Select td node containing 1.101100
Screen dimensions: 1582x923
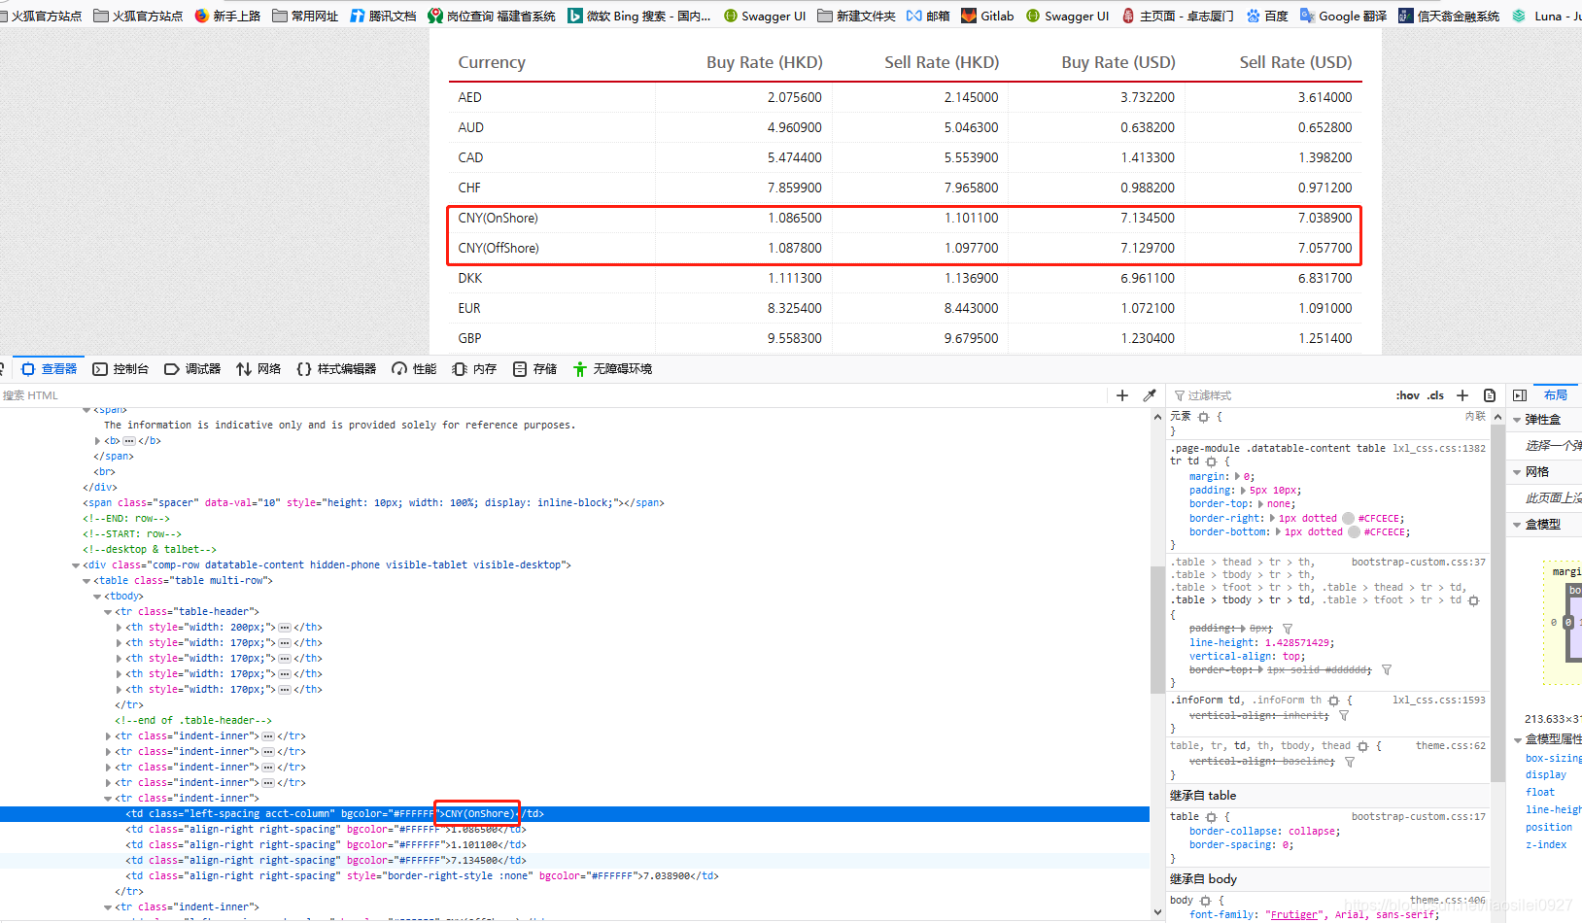[x=327, y=845]
